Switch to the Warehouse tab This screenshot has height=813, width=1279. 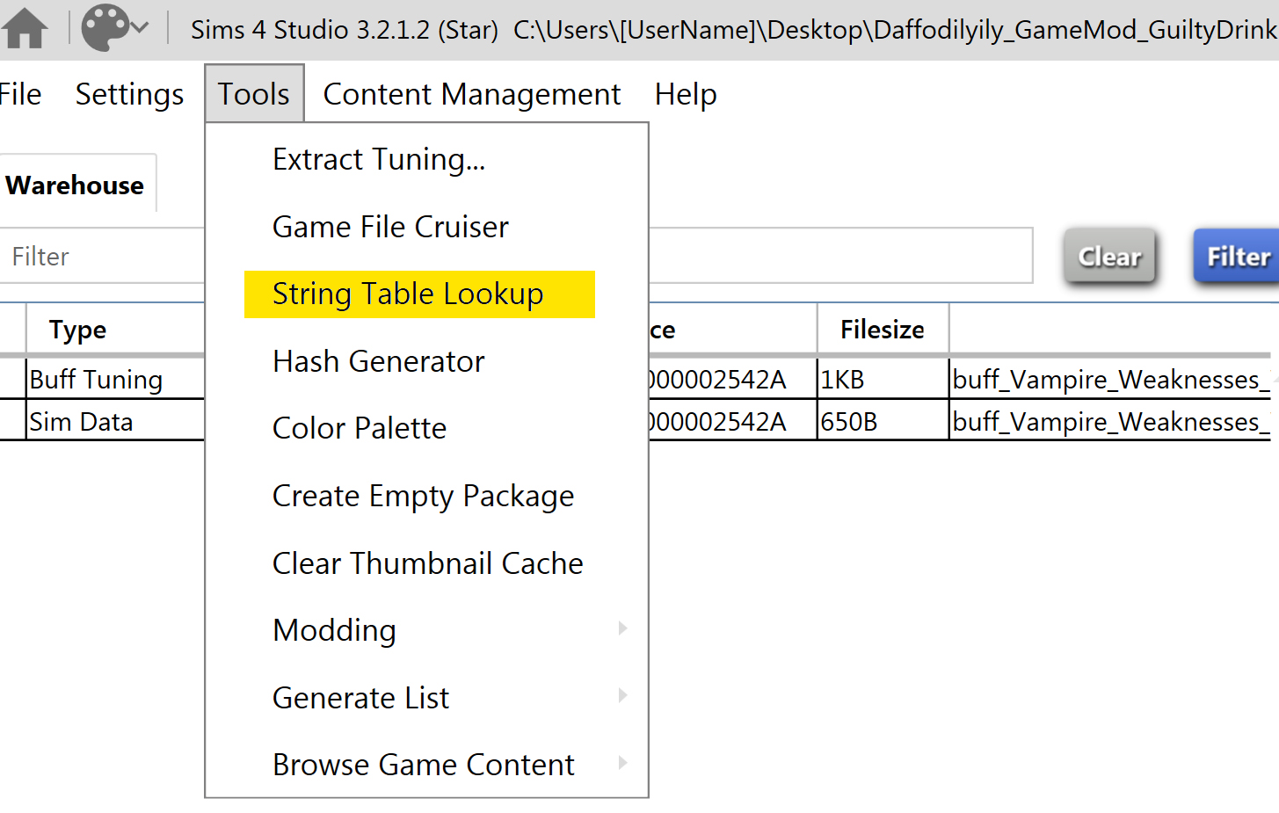coord(76,185)
